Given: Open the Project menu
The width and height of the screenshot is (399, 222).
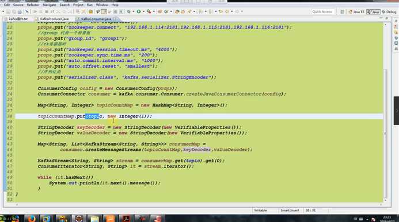Looking at the screenshot, I should [78, 5].
